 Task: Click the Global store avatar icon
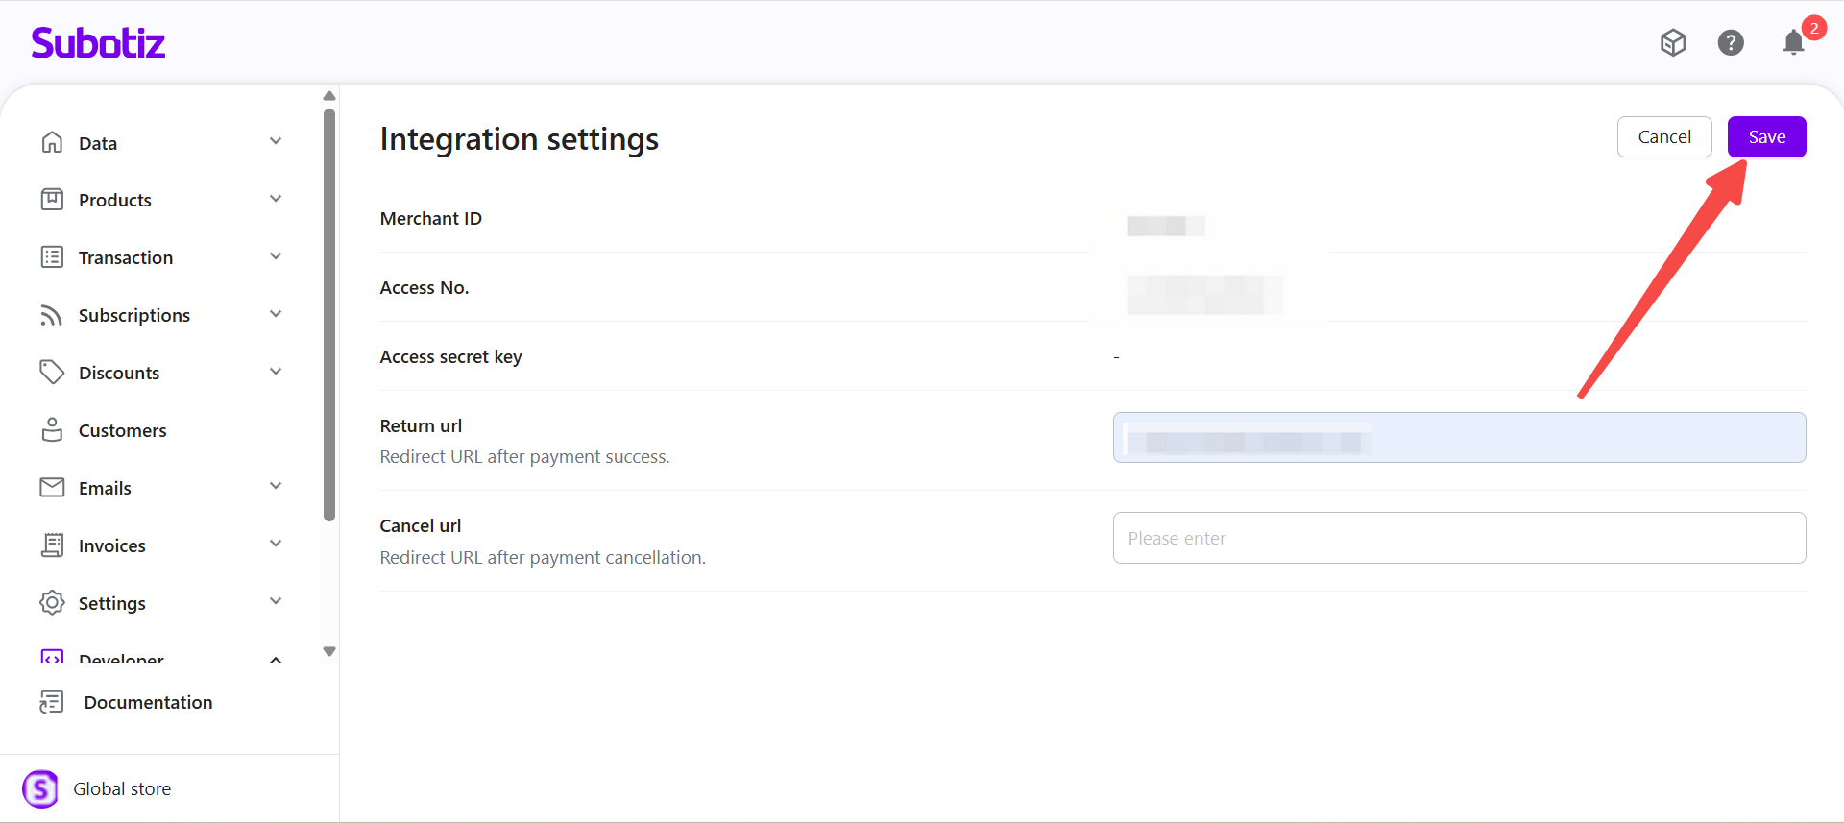coord(40,788)
